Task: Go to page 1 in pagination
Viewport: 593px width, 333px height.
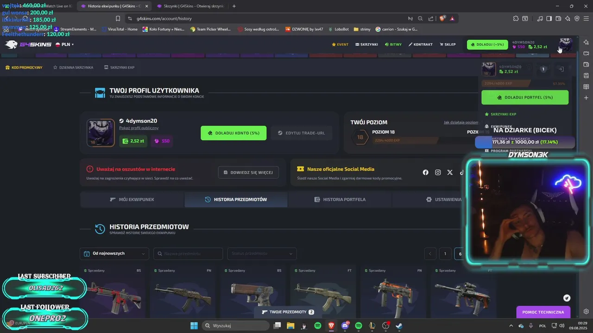Action: [x=445, y=253]
